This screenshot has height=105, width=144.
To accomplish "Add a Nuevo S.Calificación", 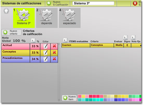I will click(x=58, y=3).
